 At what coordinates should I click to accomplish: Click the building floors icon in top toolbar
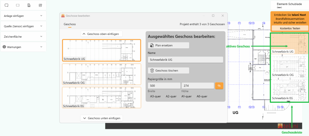29,5
